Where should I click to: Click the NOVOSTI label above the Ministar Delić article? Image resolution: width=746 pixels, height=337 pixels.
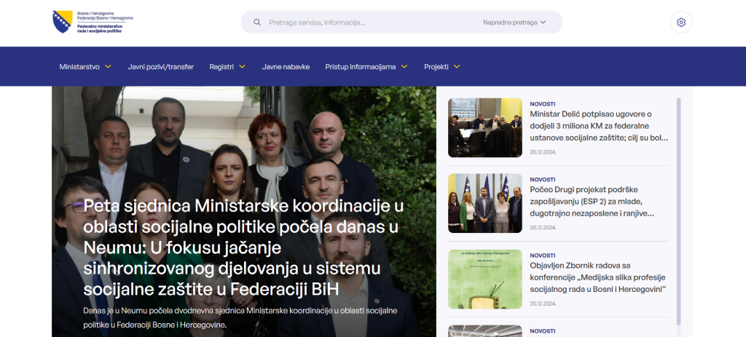click(542, 103)
